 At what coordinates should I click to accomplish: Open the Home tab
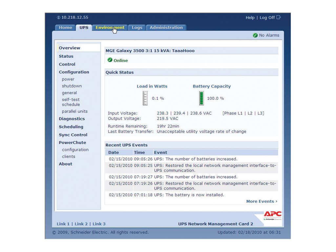pos(65,28)
